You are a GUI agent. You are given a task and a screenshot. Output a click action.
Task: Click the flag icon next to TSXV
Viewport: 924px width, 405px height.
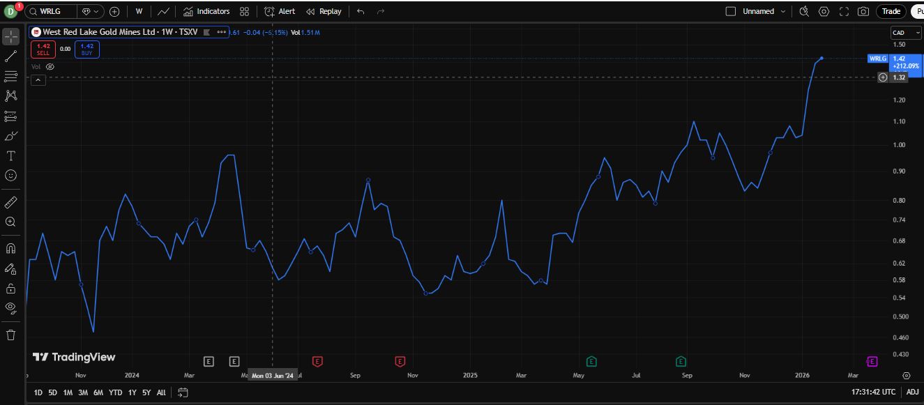click(x=206, y=32)
